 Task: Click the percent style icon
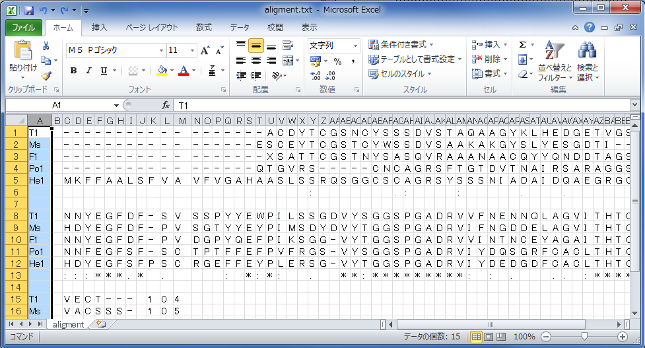coord(337,61)
